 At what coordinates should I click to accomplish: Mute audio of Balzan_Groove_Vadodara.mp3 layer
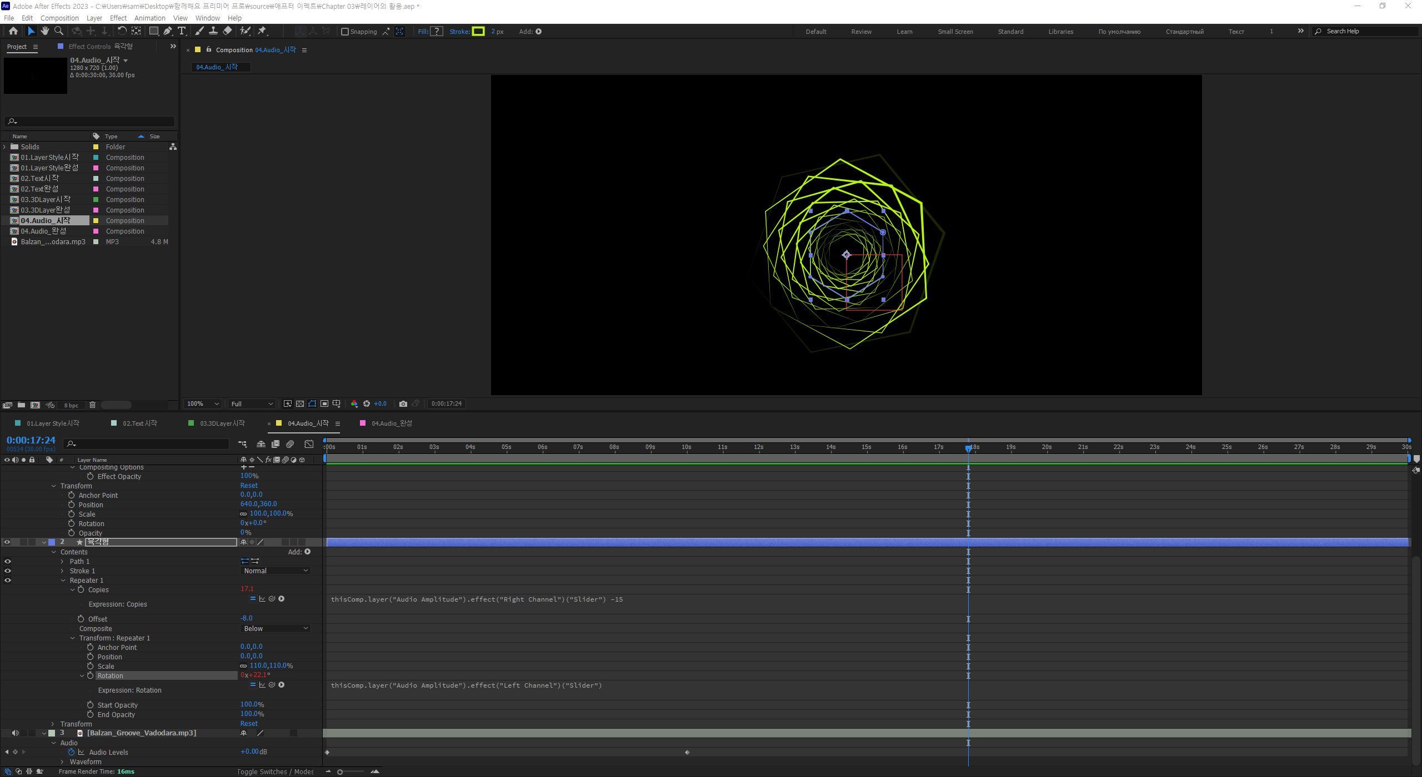coord(15,733)
